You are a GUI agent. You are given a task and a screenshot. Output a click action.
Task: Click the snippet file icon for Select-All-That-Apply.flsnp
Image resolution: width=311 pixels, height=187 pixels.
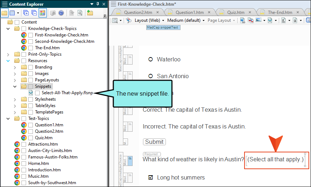pyautogui.click(x=31, y=93)
